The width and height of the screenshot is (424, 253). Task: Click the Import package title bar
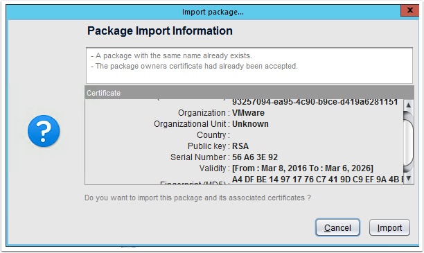pyautogui.click(x=204, y=12)
